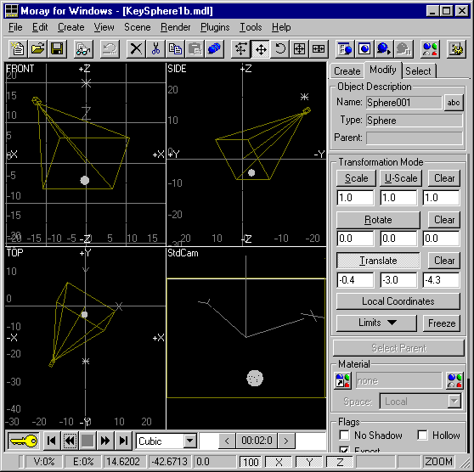Click the Rotate button
Viewport: 474px width, 472px height.
(378, 220)
